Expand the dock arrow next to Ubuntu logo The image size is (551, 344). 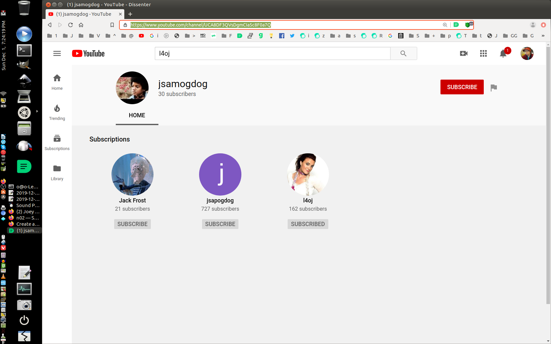click(37, 111)
